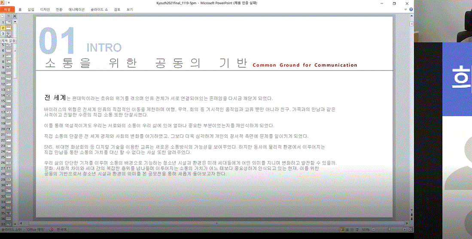
Task: Click the spell check icon in status bar
Action: [x=51, y=230]
